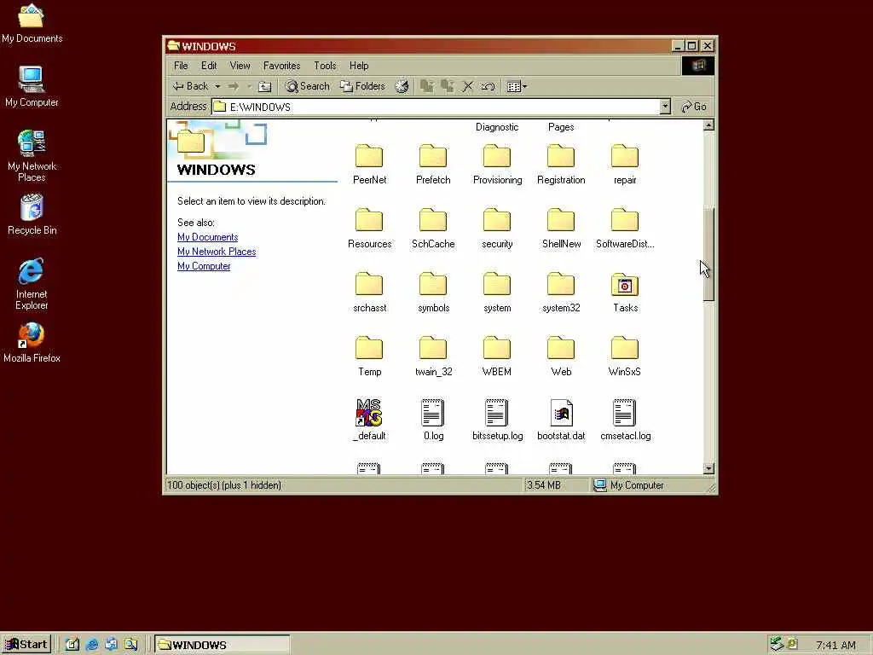
Task: Select the Recycle Bin desktop icon
Action: pos(32,214)
